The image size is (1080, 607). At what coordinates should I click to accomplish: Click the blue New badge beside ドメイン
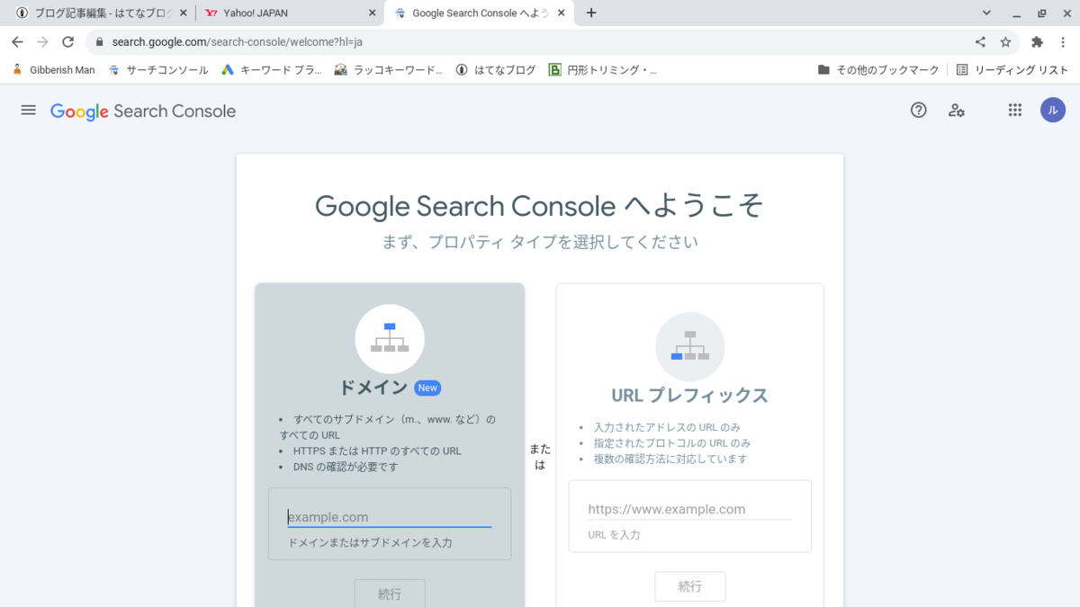[x=427, y=388]
